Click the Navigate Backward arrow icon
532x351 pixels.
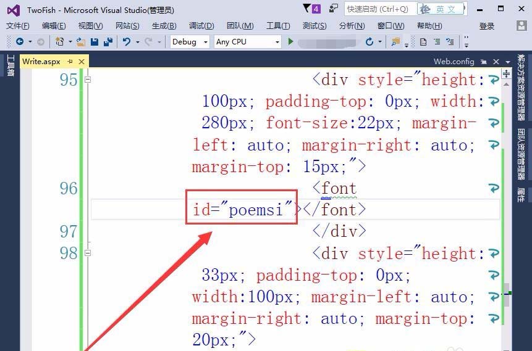[x=20, y=42]
